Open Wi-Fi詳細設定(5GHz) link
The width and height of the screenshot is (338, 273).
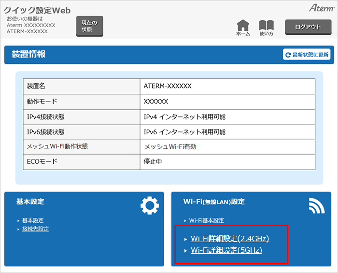click(226, 250)
